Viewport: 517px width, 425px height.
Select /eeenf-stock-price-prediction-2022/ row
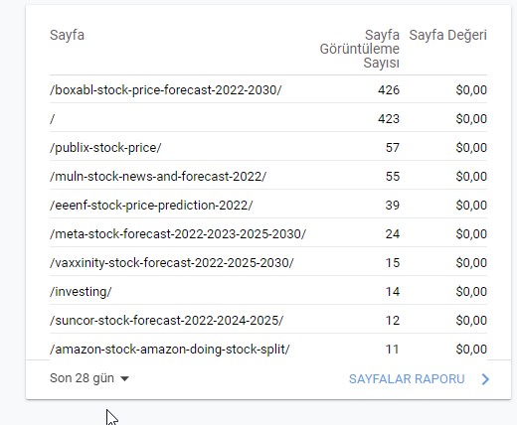268,205
